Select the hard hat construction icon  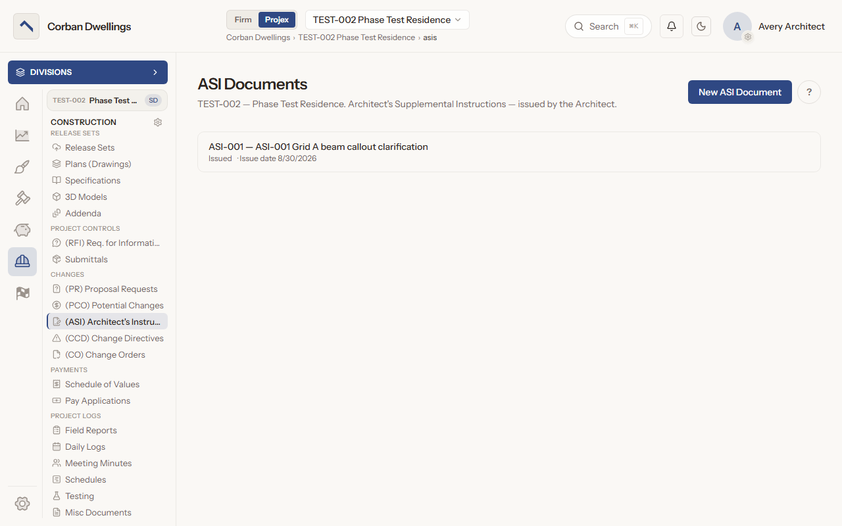[x=22, y=262]
